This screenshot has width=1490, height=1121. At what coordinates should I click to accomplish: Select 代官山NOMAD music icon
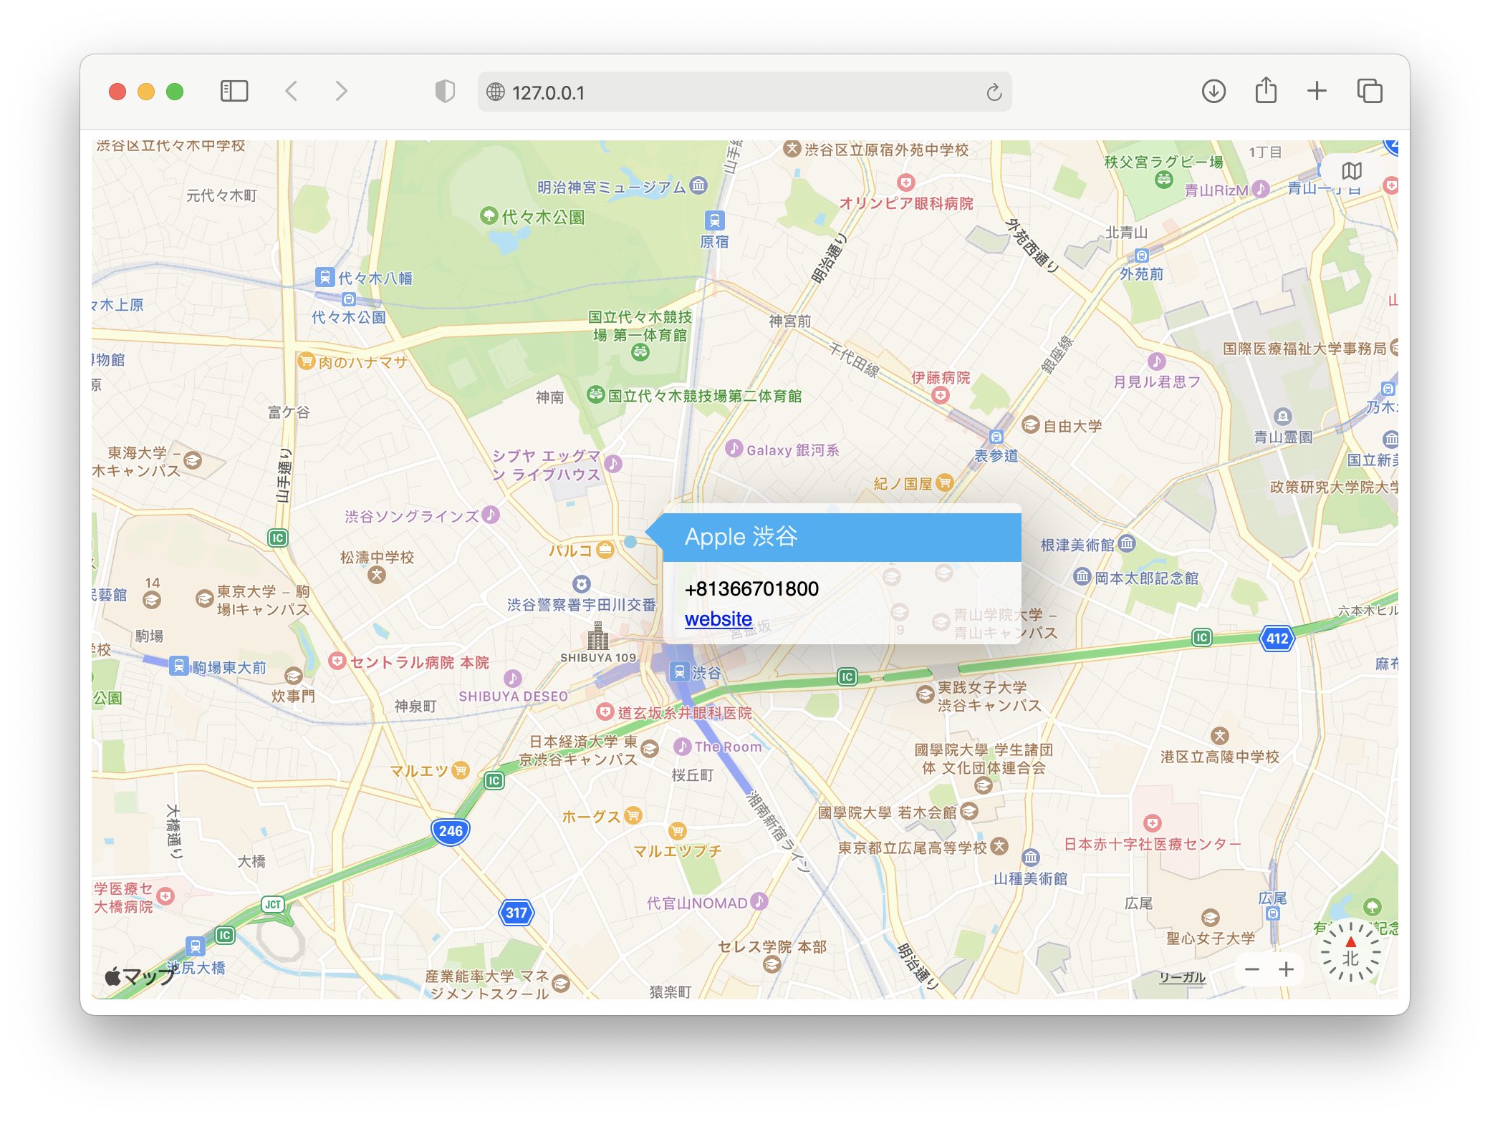point(759,901)
